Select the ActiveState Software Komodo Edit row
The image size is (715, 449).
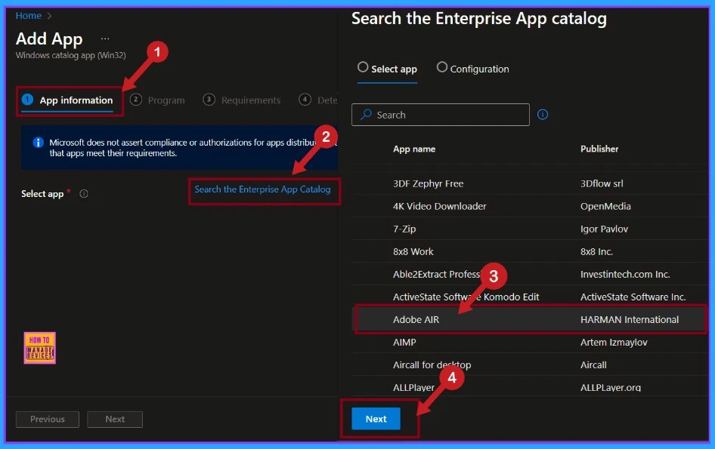(529, 297)
